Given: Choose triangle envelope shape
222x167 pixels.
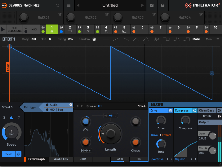Looking at the screenshot, I should (136, 39).
